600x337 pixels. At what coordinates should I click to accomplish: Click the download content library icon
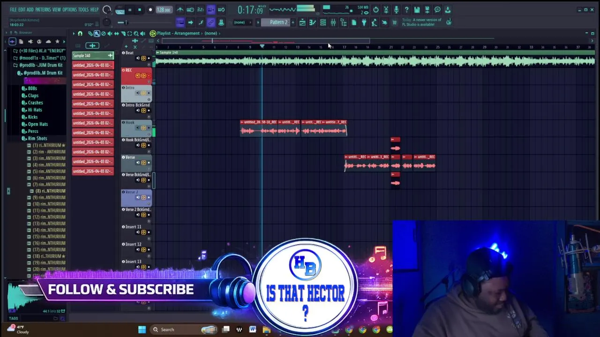point(448,9)
